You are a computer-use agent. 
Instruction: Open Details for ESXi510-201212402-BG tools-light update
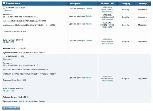(x=89, y=40)
